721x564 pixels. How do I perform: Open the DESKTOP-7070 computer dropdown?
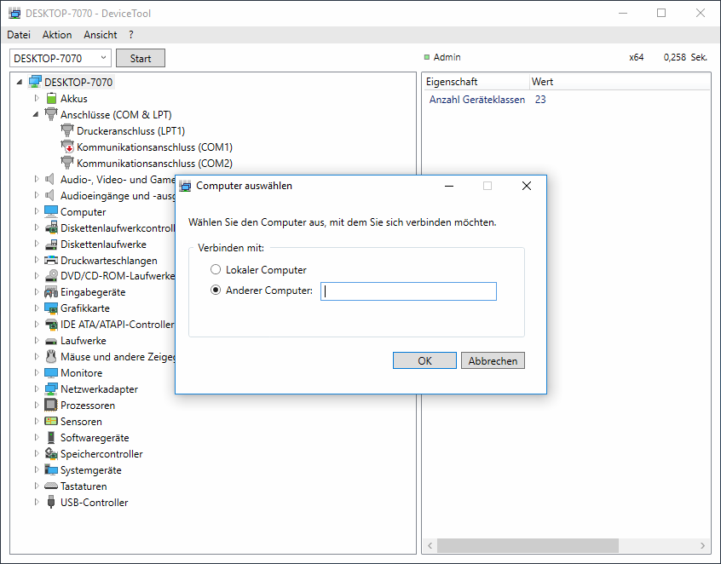click(104, 58)
